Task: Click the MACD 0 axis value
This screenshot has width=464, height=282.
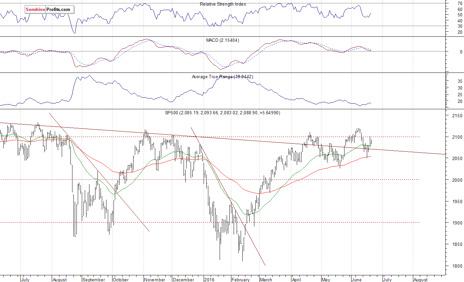Action: click(461, 52)
